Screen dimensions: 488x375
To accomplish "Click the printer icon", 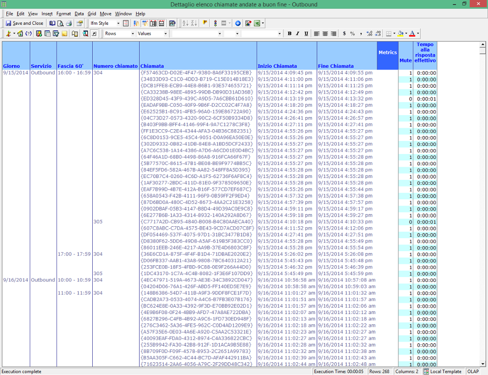I will tap(69, 23).
